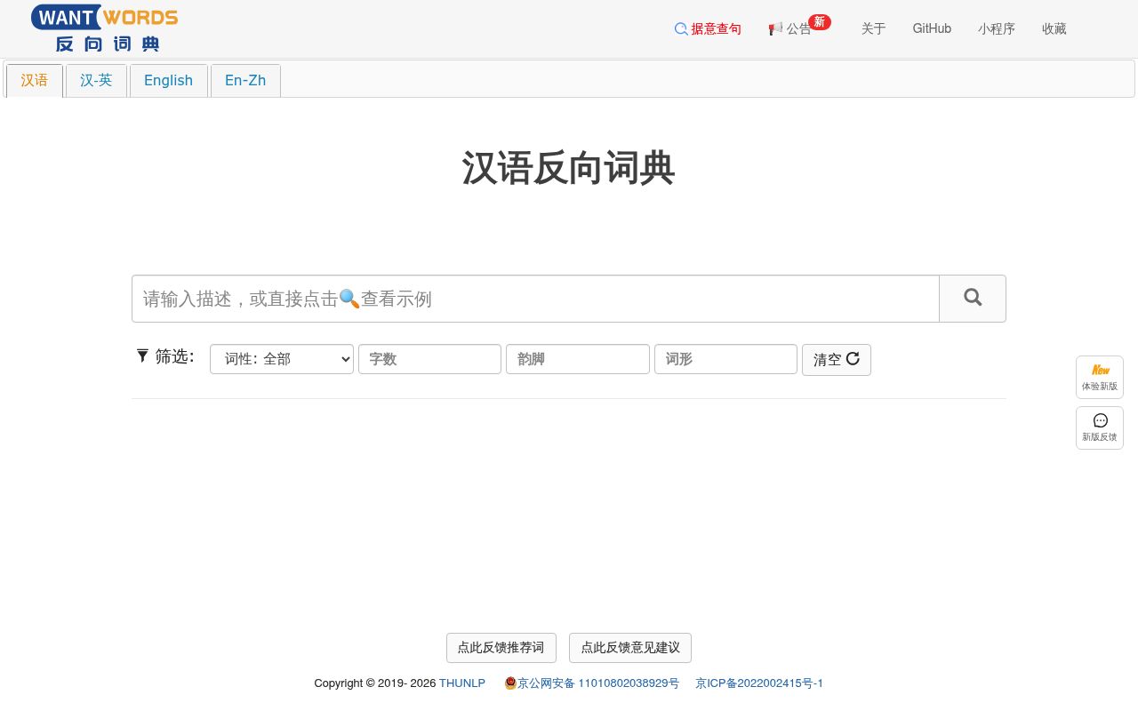Open 小程序 menu item
Image resolution: width=1138 pixels, height=711 pixels.
click(997, 29)
